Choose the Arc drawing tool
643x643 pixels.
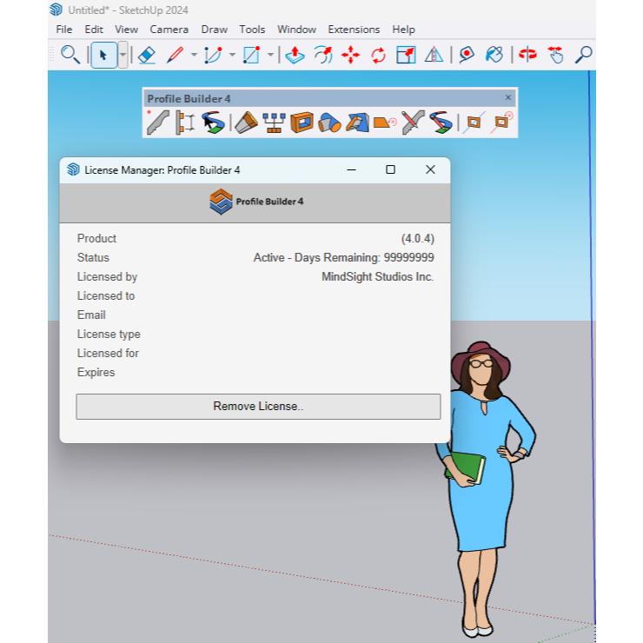[x=213, y=55]
